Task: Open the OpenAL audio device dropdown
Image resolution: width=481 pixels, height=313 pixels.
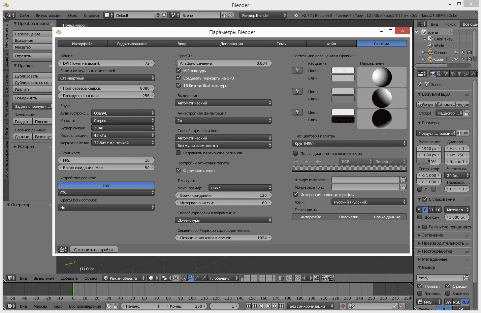Action: 123,113
